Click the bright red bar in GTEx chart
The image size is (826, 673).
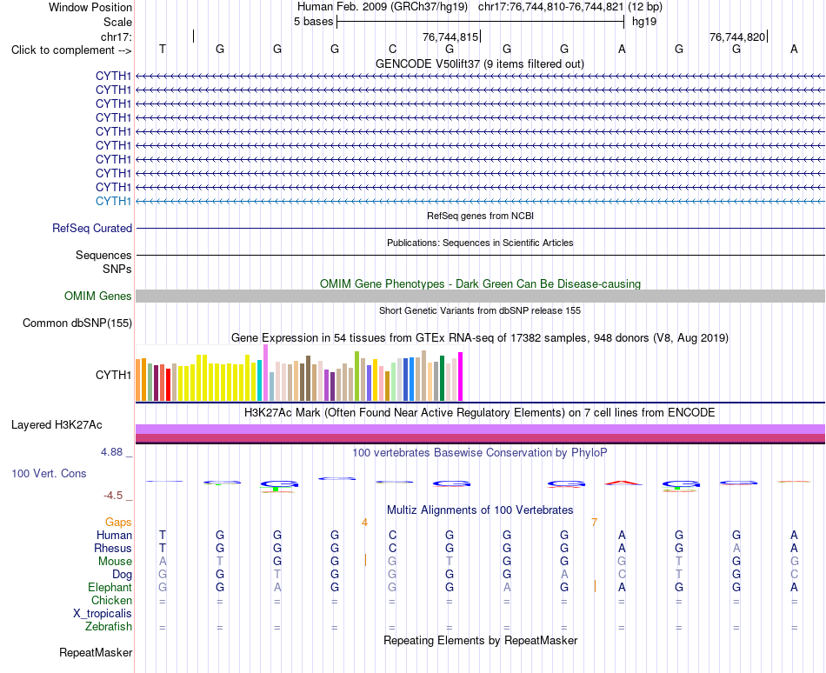point(168,385)
